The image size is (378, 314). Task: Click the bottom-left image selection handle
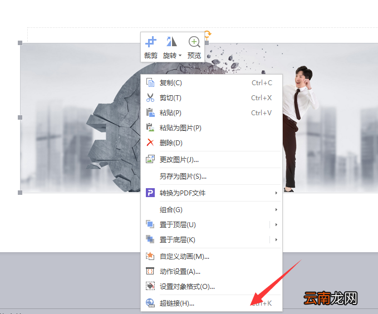click(x=20, y=193)
